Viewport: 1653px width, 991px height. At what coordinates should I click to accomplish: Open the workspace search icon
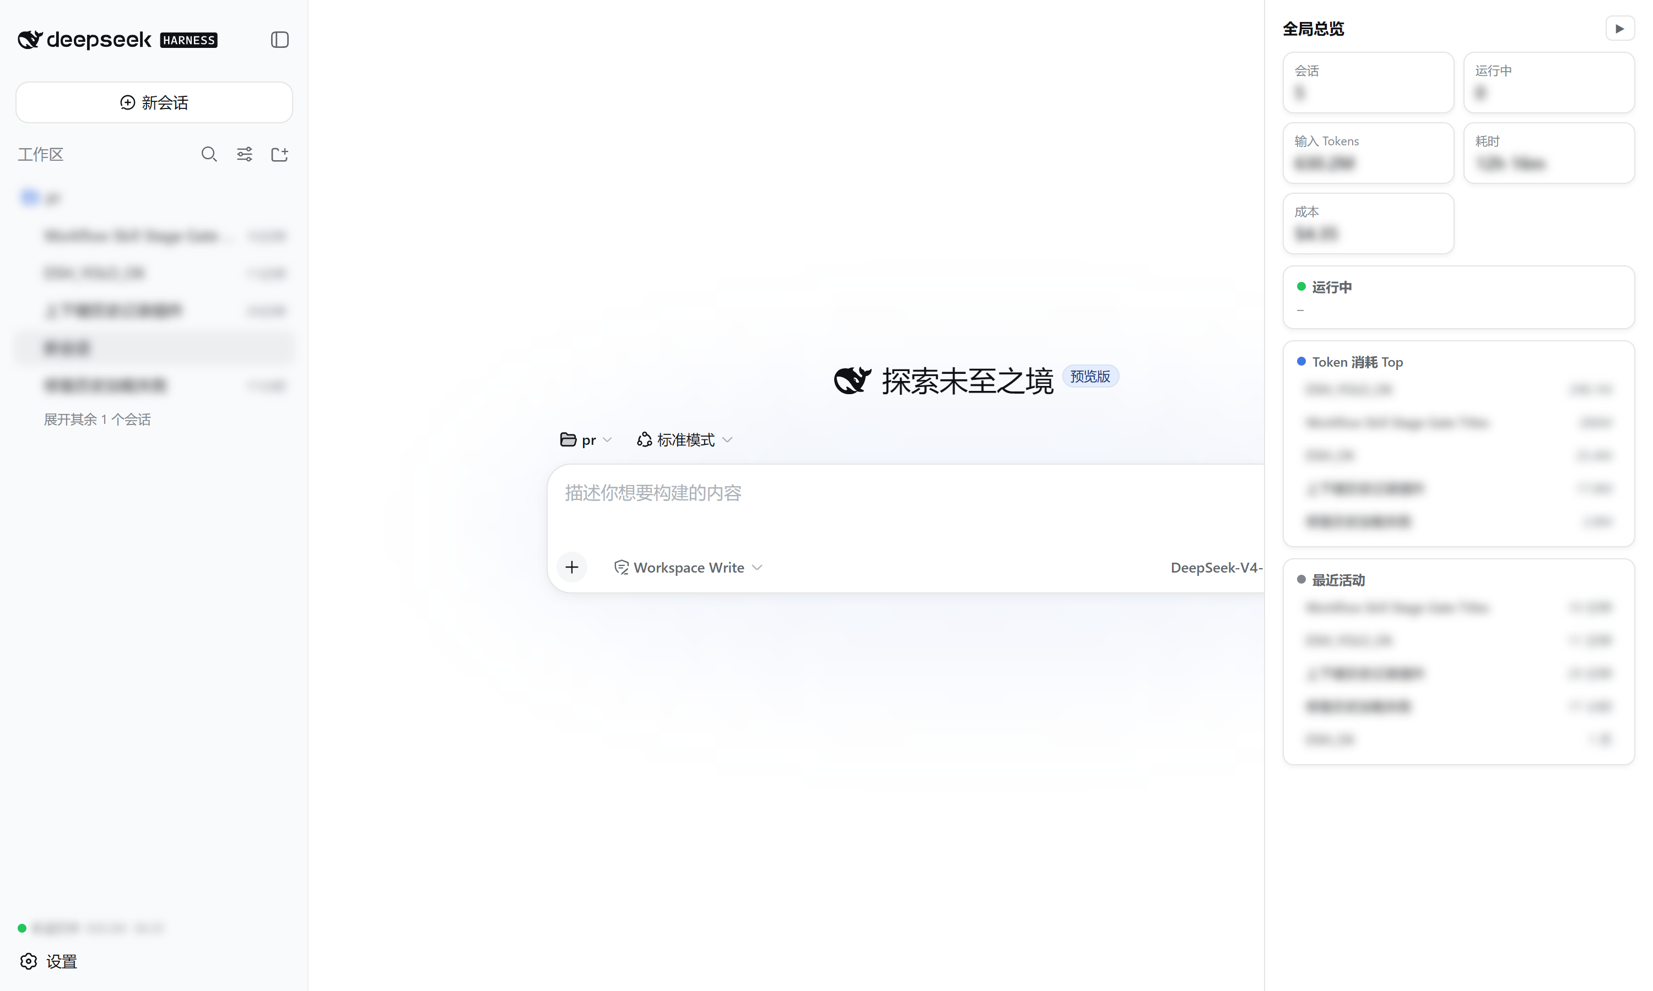tap(209, 154)
